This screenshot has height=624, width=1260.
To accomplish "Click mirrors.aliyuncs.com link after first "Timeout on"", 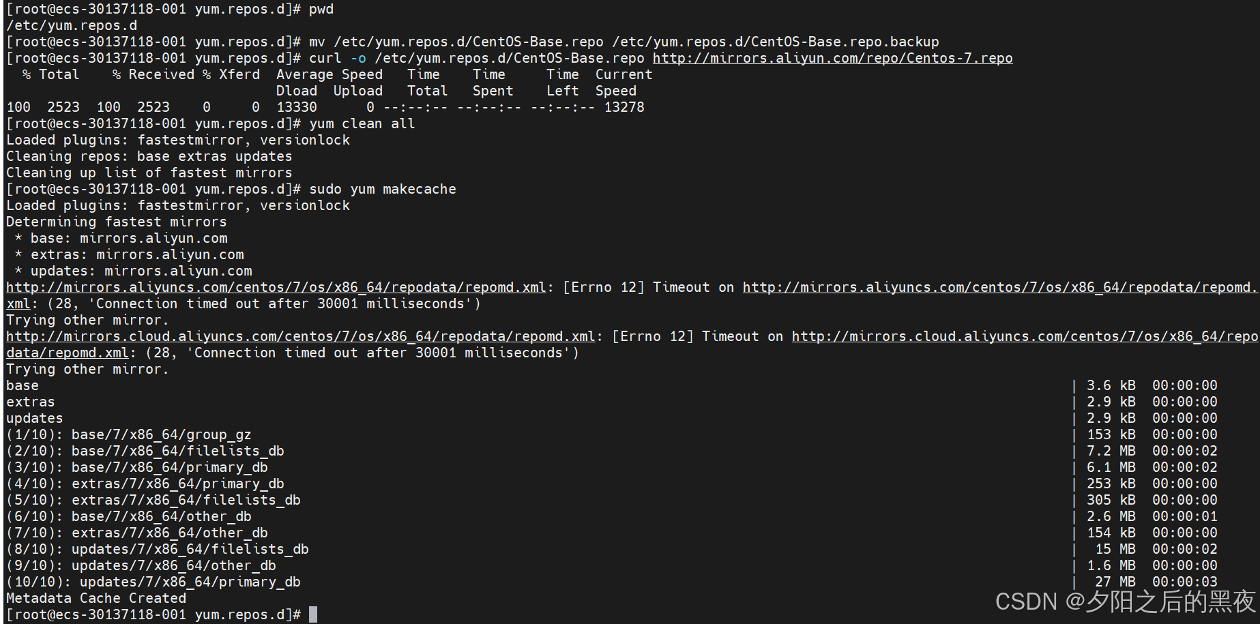I will click(x=999, y=287).
